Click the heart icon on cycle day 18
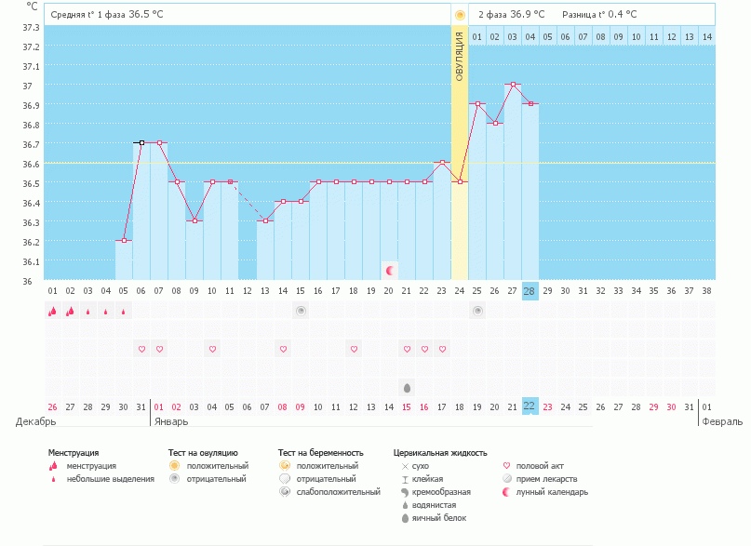Viewport: 751px width, 546px height. pos(354,349)
